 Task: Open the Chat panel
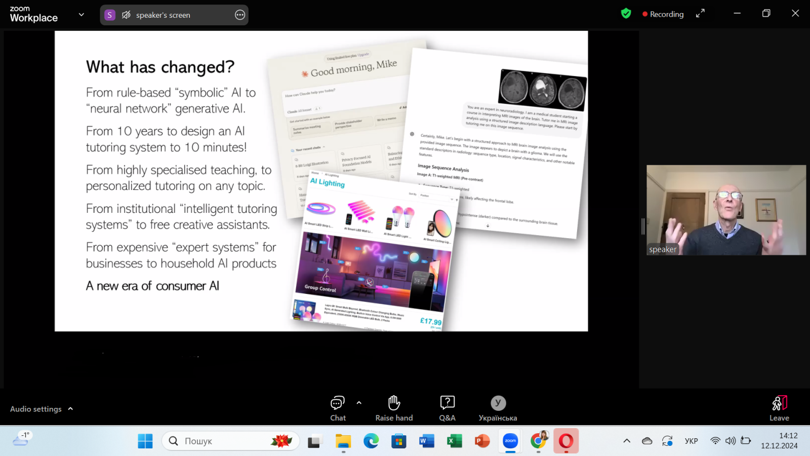tap(338, 408)
